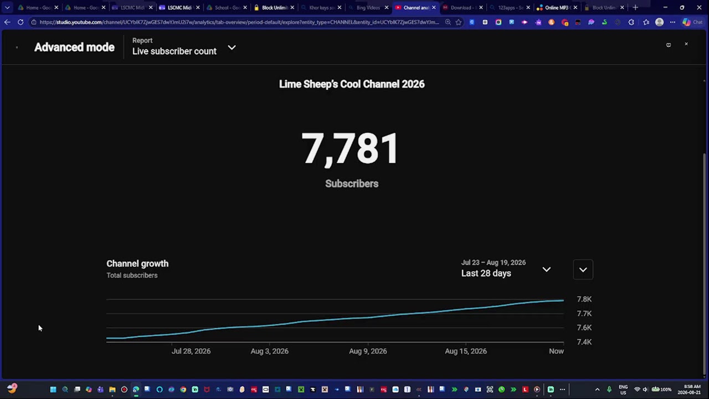
Task: Bookmark this page with the star icon
Action: [x=459, y=22]
